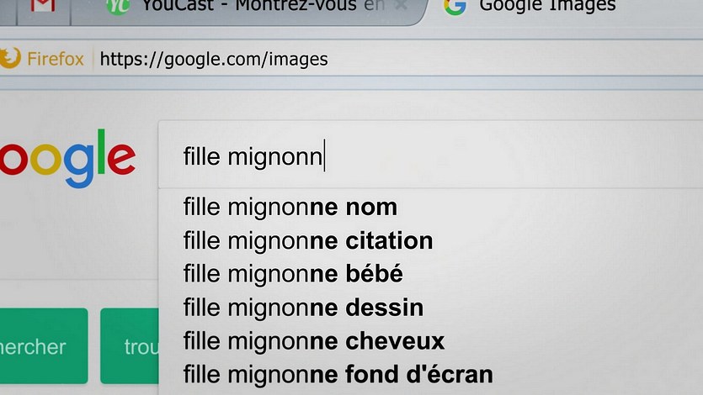This screenshot has height=395, width=703.
Task: Click the Google G favicon in the tab
Action: pyautogui.click(x=455, y=6)
